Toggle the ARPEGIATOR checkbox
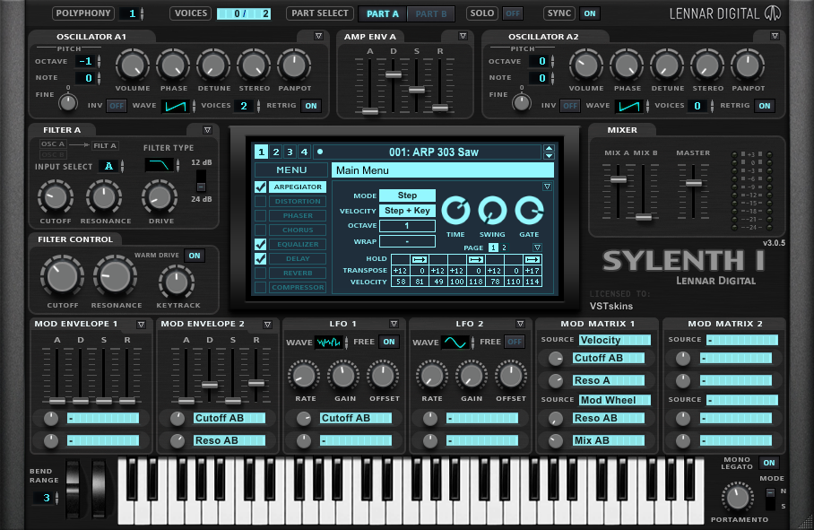 click(261, 187)
